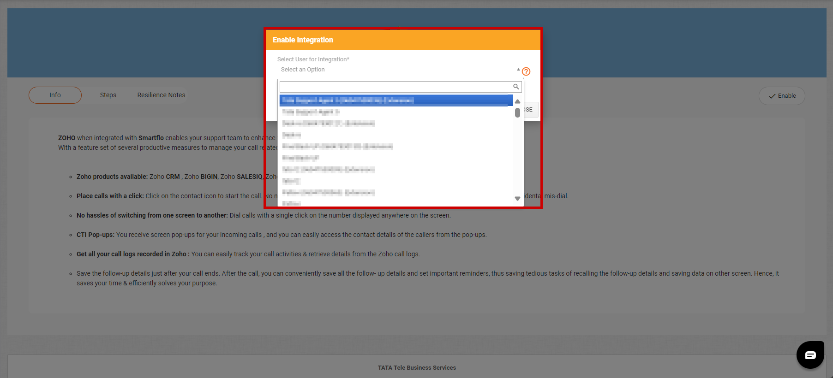Open the chat support widget icon
This screenshot has width=833, height=378.
point(810,354)
